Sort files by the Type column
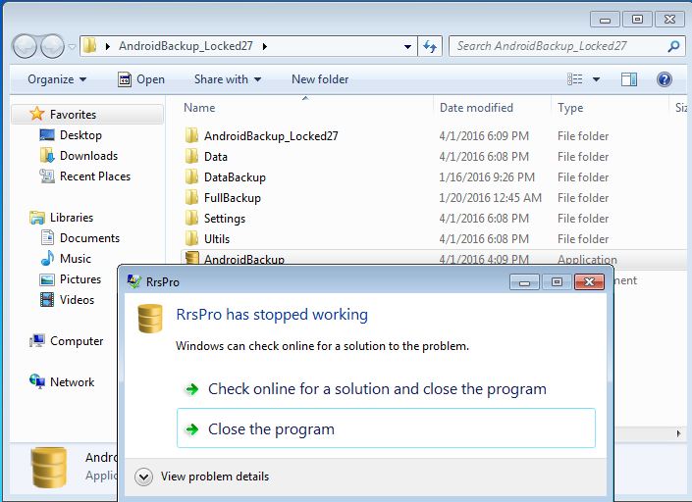Image resolution: width=692 pixels, height=502 pixels. 570,108
